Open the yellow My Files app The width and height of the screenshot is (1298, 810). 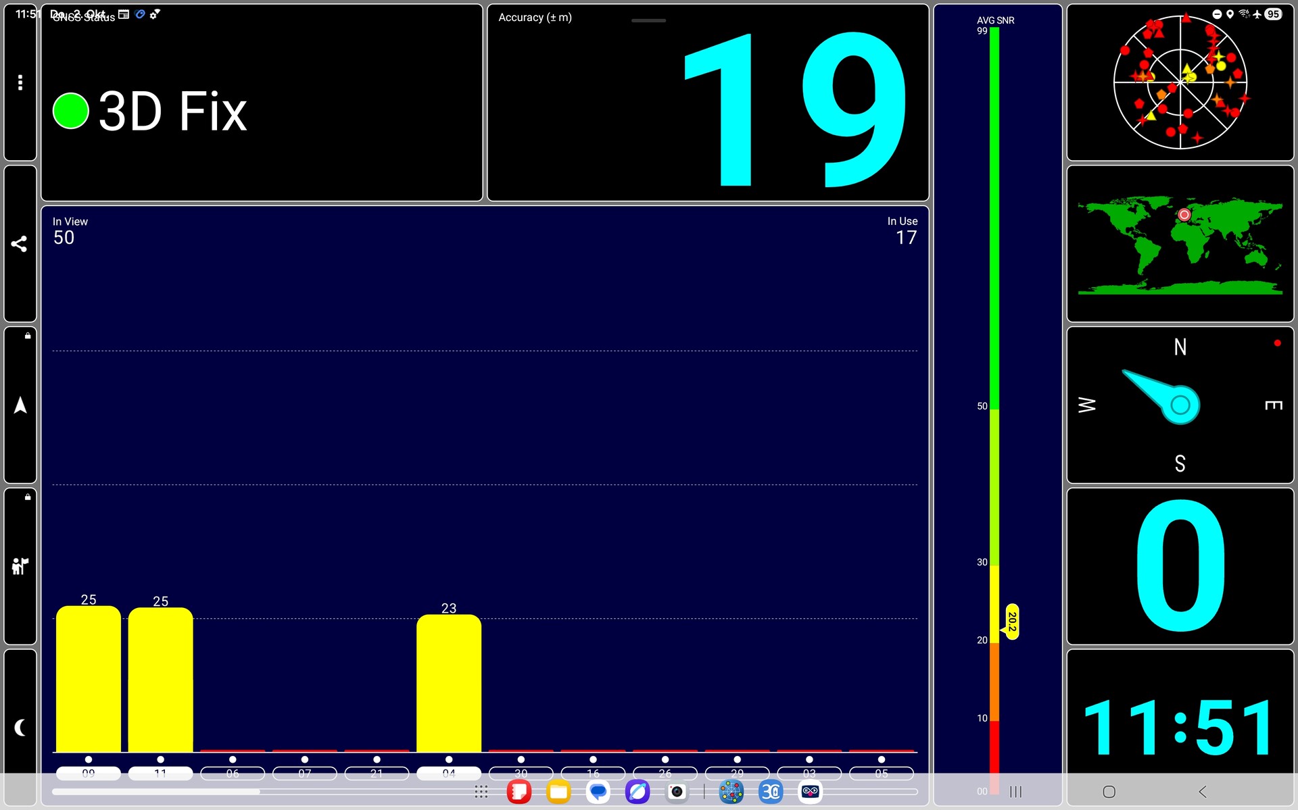pos(558,792)
